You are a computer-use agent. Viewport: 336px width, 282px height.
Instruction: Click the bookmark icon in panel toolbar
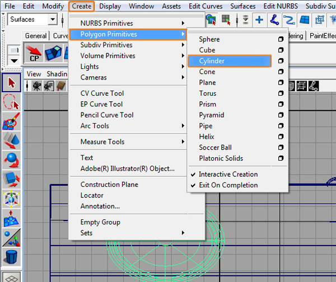pyautogui.click(x=61, y=86)
